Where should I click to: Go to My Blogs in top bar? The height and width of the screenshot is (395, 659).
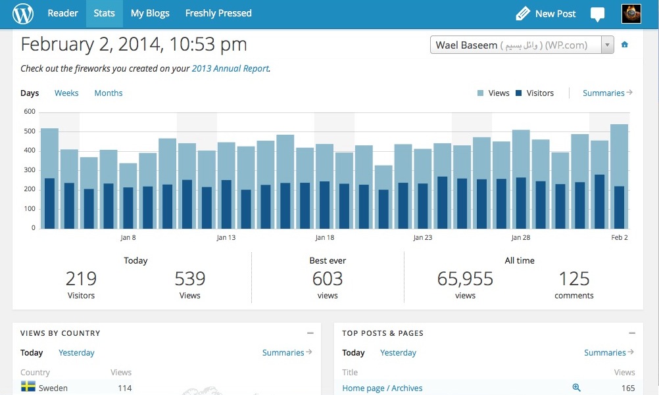[x=150, y=13]
